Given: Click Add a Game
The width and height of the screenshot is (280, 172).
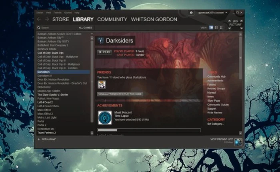Looking at the screenshot, I should tap(50, 139).
